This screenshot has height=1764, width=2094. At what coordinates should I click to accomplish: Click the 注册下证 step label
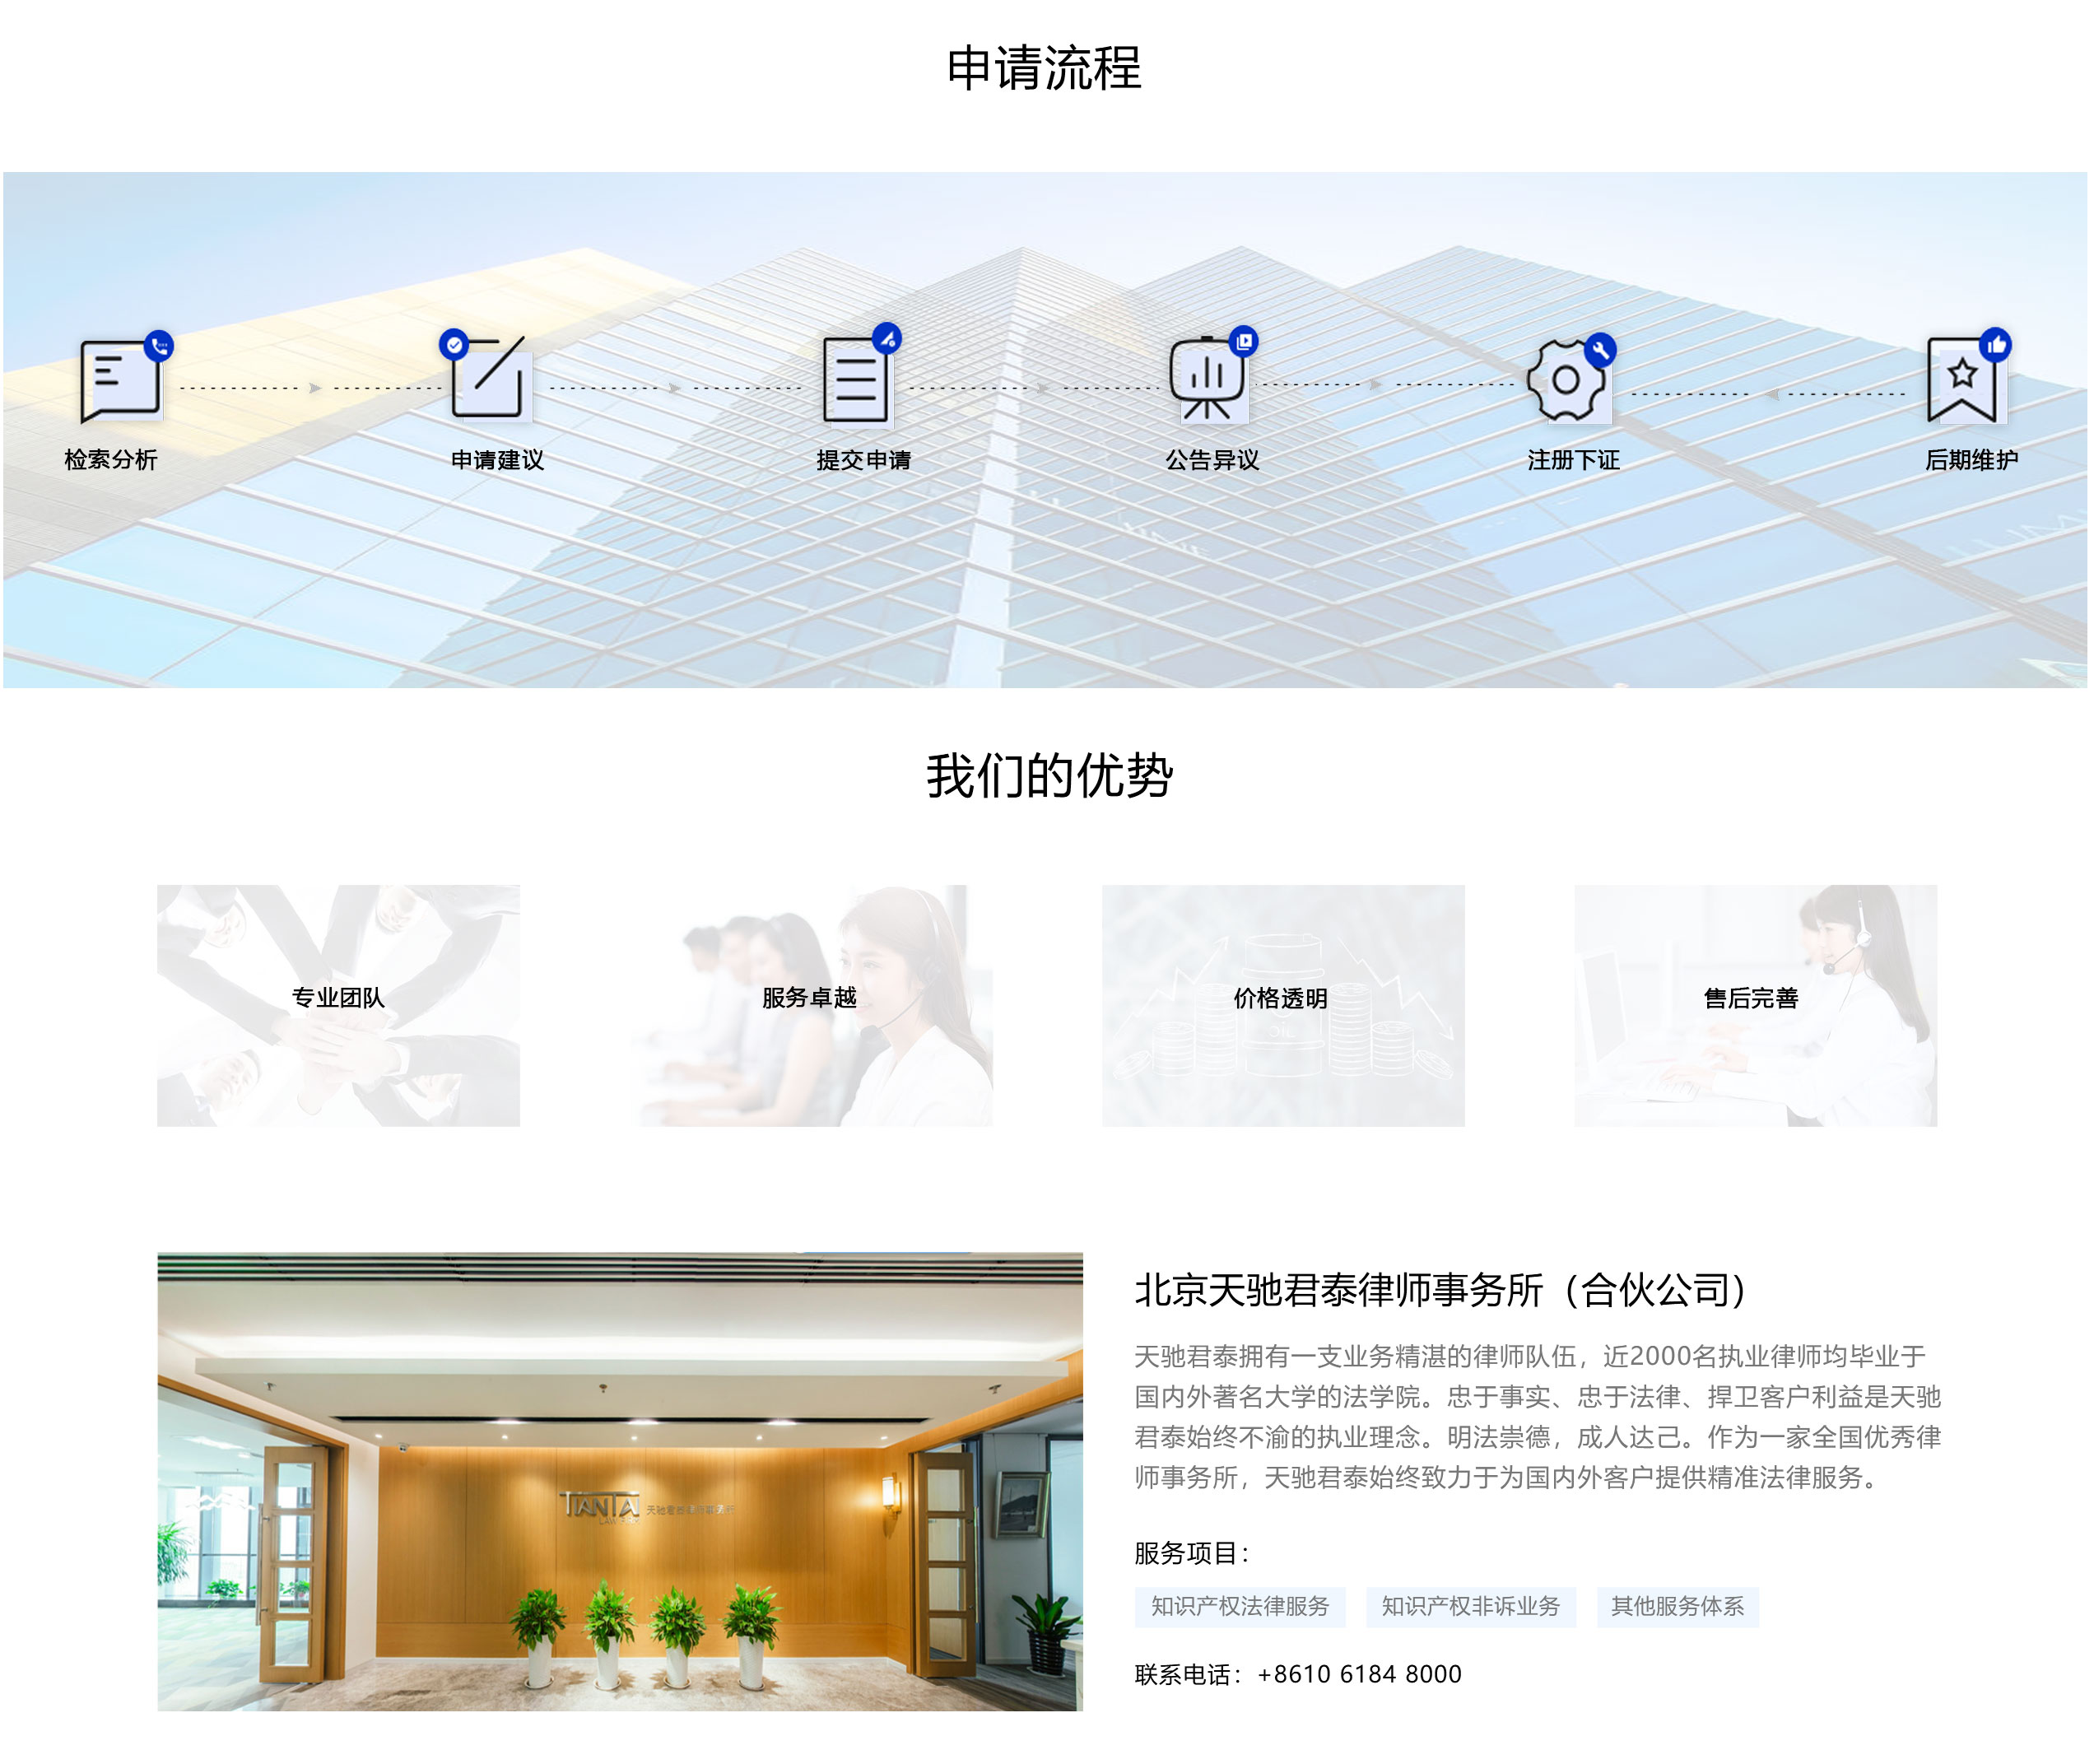(1575, 460)
